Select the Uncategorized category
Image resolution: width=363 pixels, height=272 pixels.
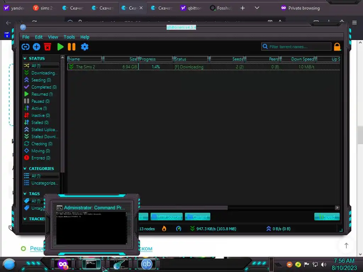point(41,183)
